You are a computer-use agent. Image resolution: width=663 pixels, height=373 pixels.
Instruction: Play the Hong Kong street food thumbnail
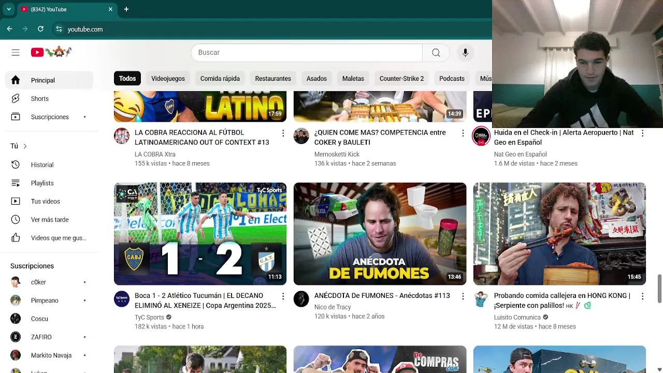point(559,234)
